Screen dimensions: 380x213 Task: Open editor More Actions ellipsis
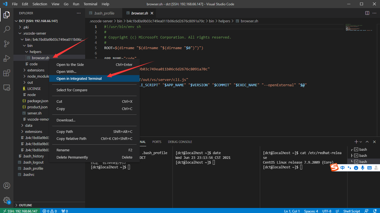(374, 13)
